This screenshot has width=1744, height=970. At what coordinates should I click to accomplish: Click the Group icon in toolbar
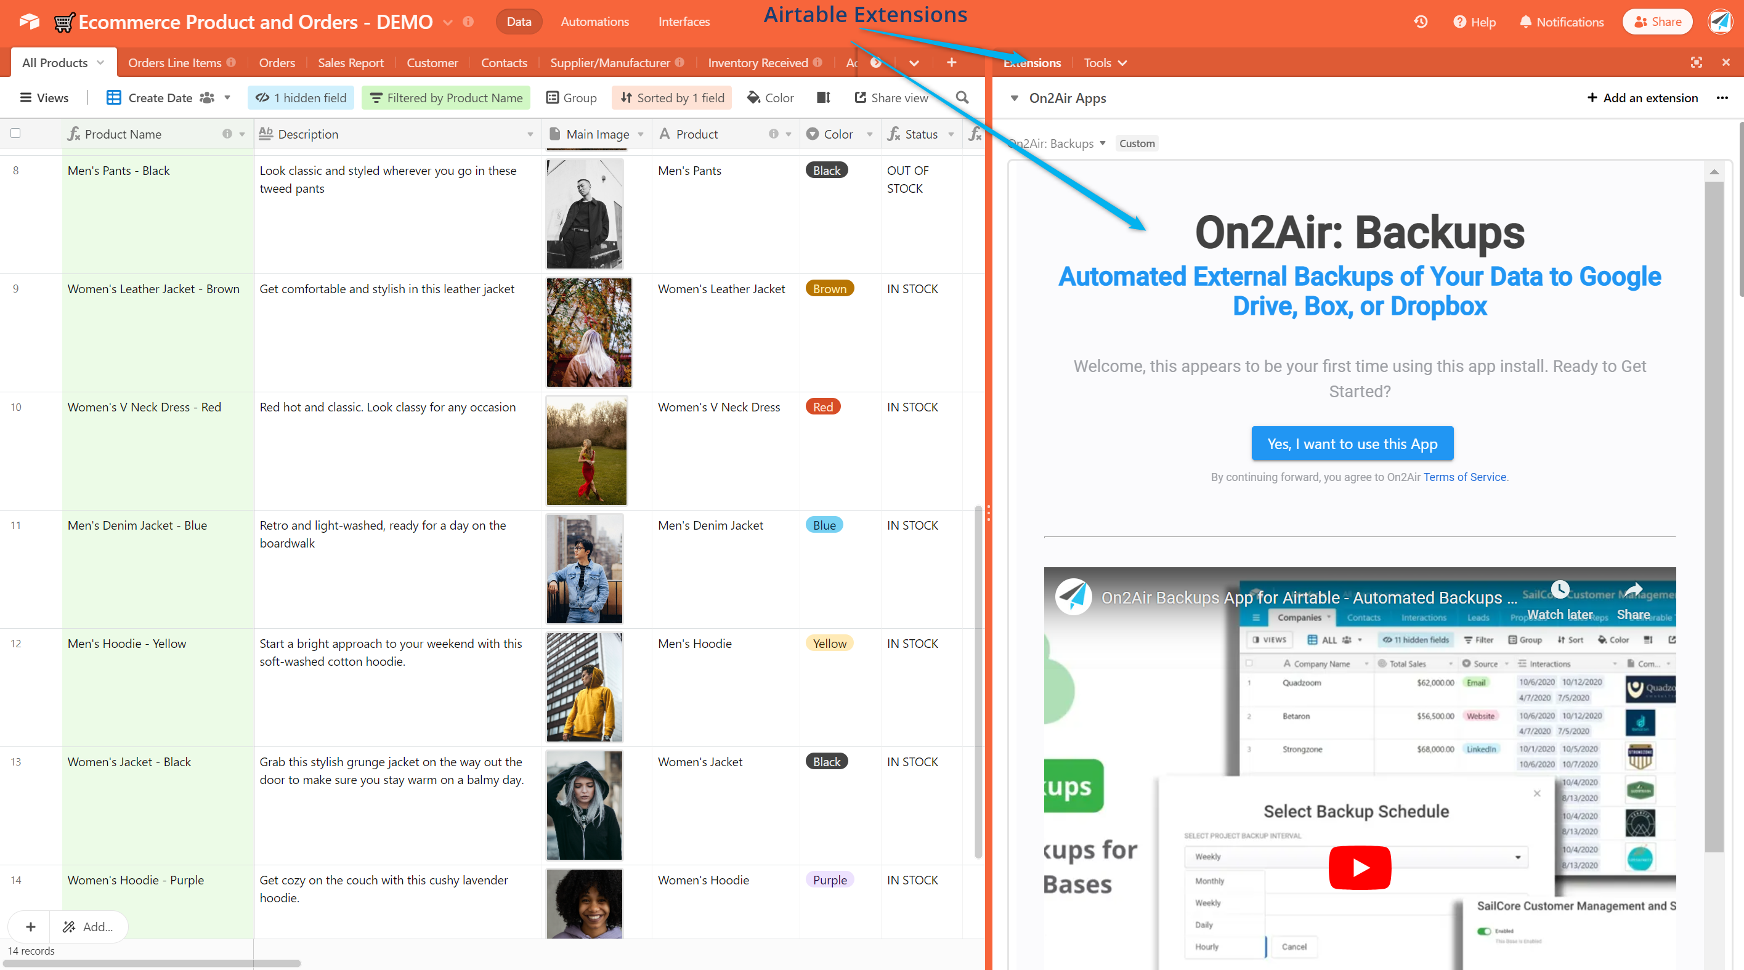pyautogui.click(x=572, y=98)
